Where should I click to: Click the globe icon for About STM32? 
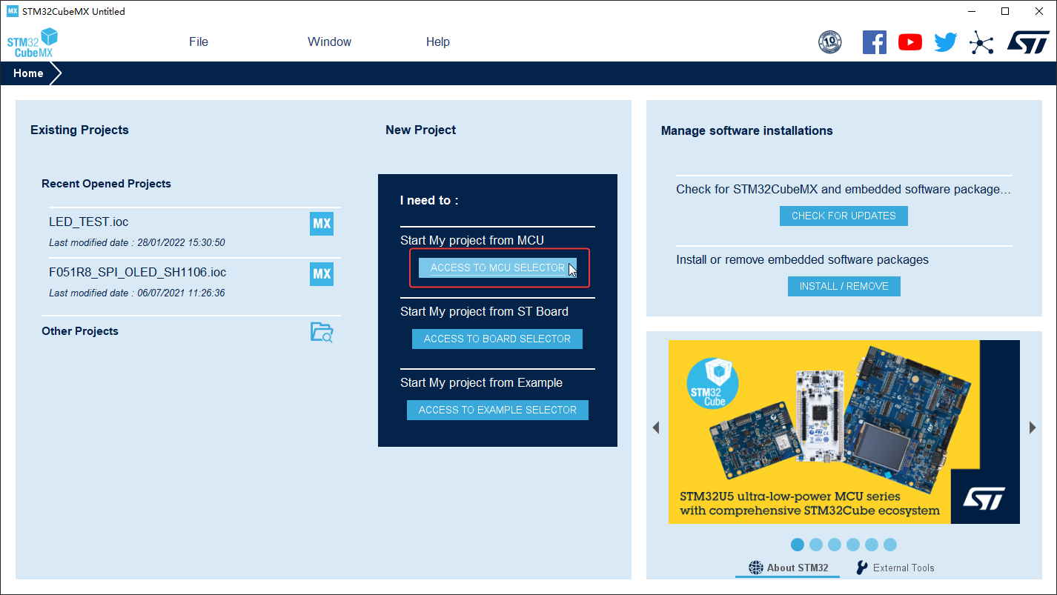click(755, 568)
